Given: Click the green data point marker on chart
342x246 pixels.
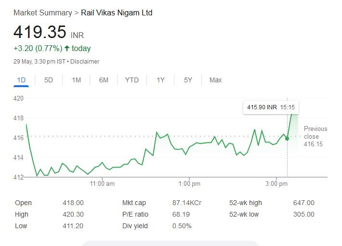Looking at the screenshot, I should point(287,138).
